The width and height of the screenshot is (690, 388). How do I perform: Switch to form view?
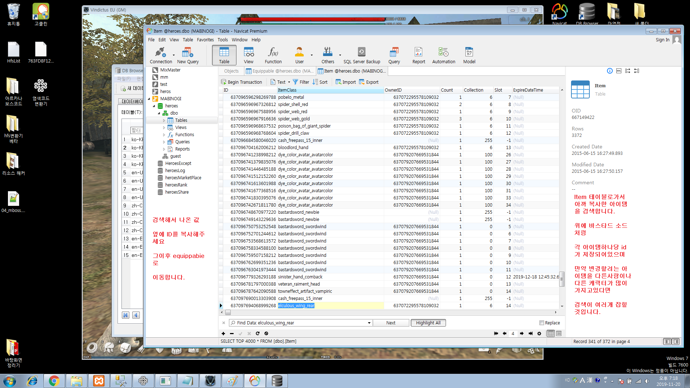coord(559,333)
